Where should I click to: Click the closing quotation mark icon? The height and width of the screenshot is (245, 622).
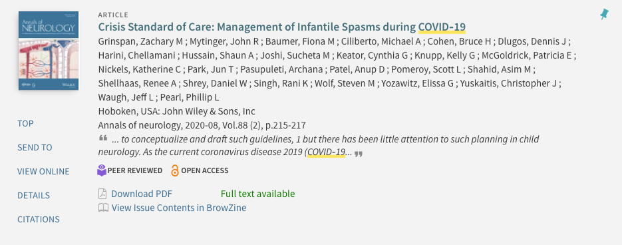click(x=359, y=154)
